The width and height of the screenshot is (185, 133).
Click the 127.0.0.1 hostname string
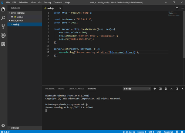[84, 19]
